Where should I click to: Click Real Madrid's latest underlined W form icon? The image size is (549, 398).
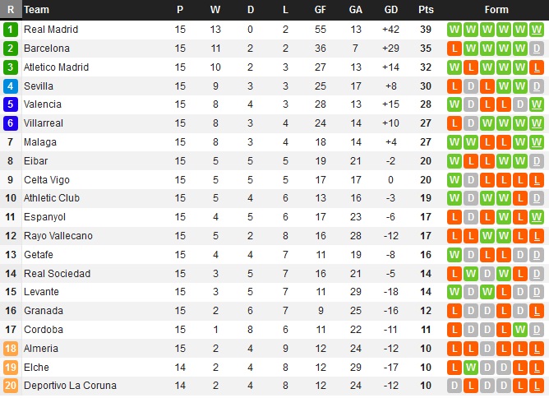pyautogui.click(x=537, y=30)
